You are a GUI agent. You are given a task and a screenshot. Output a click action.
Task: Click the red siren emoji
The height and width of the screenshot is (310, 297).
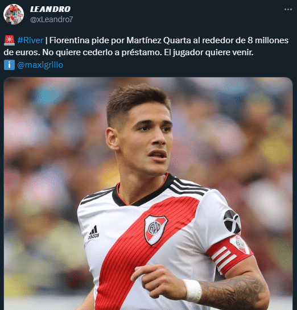tap(9, 40)
